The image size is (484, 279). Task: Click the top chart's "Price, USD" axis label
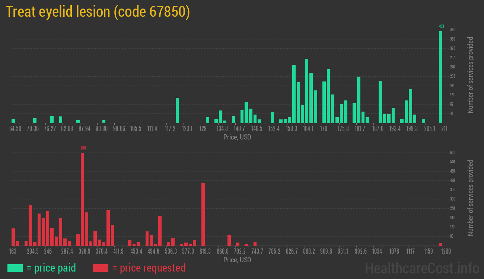[x=237, y=137]
